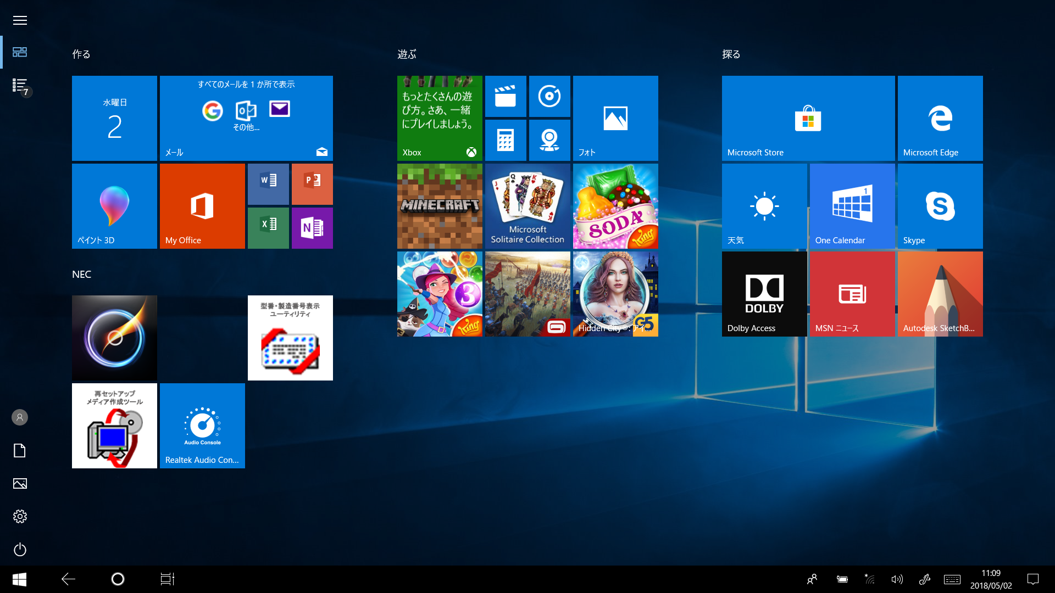Switch to all apps list view

click(20, 85)
